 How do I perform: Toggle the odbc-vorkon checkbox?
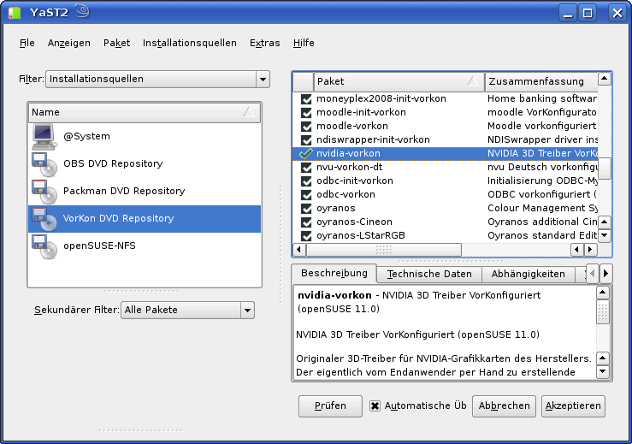pyautogui.click(x=306, y=195)
